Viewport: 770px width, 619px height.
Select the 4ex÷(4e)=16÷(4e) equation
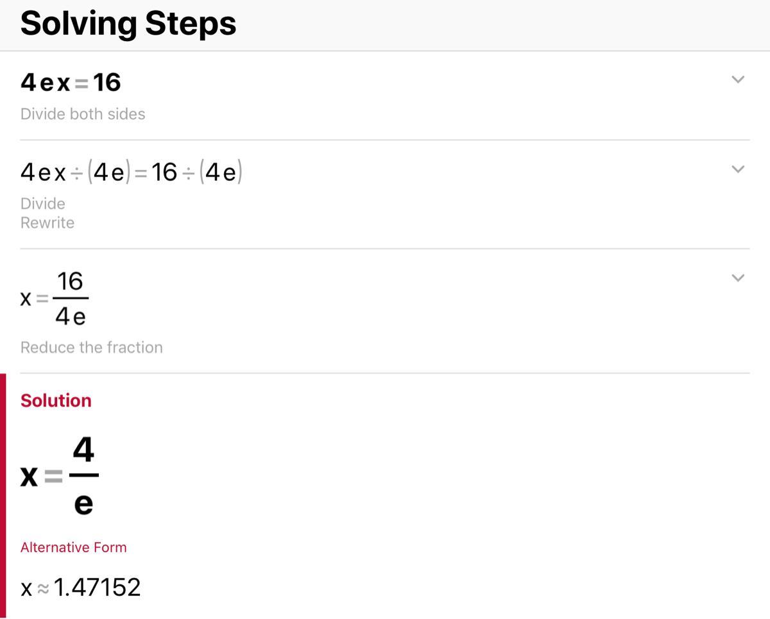(x=132, y=173)
